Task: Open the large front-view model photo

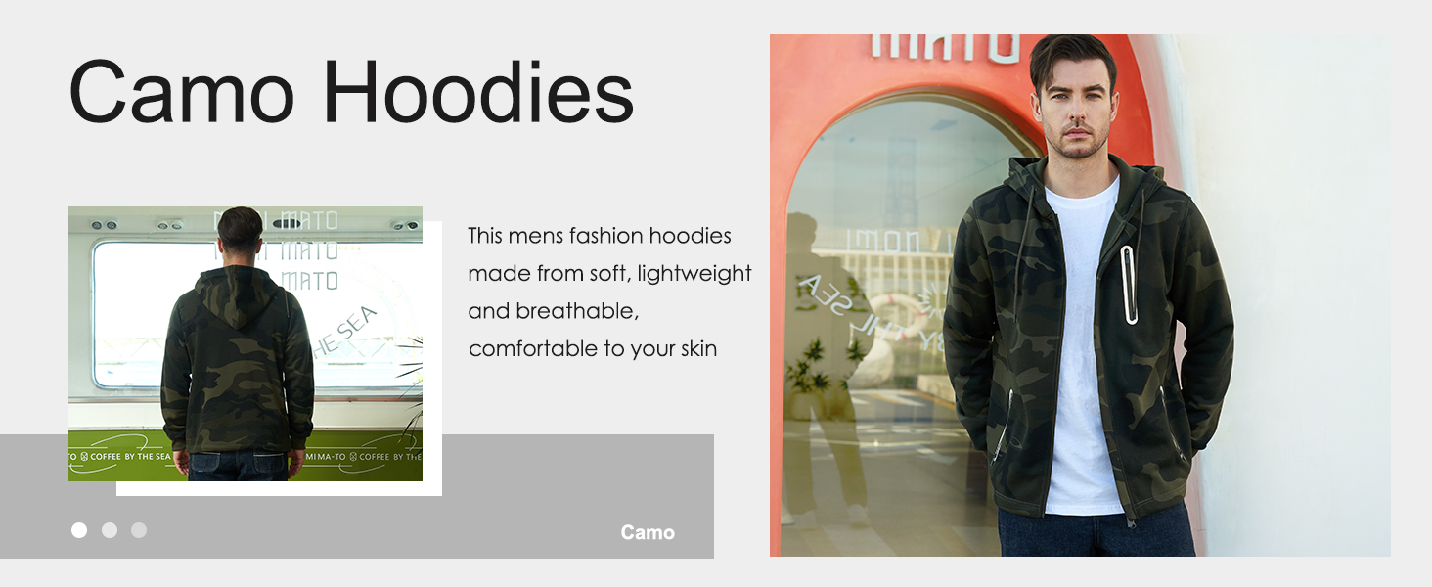Action: click(1080, 295)
